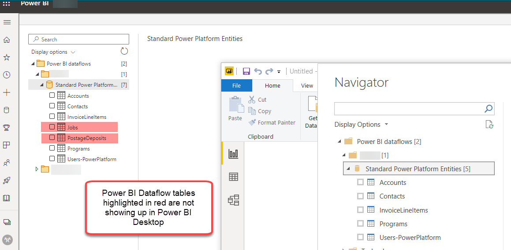Select Jobs table row in web list
Image resolution: width=511 pixels, height=250 pixels.
79,127
